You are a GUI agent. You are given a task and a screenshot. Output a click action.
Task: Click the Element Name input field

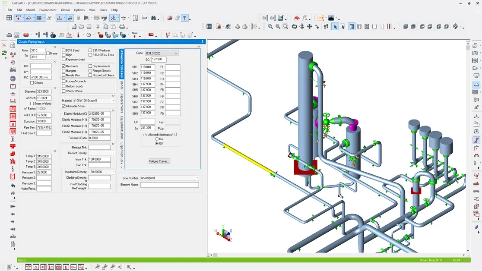click(169, 185)
